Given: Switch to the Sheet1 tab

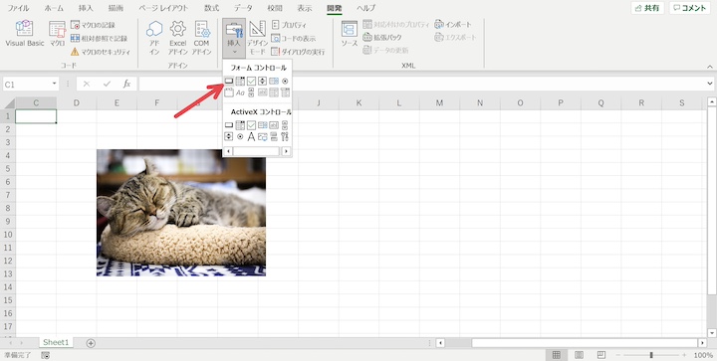Looking at the screenshot, I should tap(56, 342).
